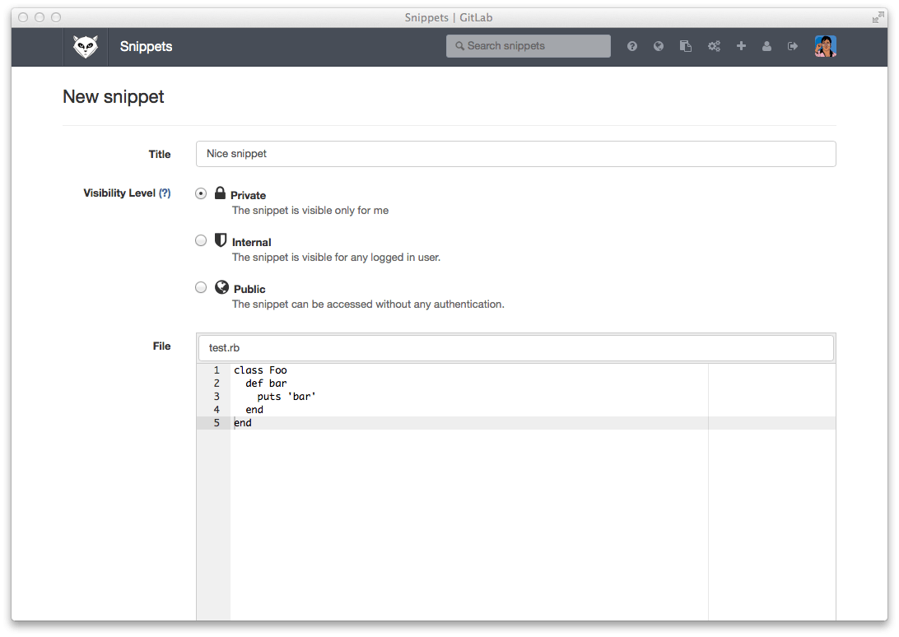
Task: Open snippets clipboard icon in navbar
Action: tap(686, 47)
